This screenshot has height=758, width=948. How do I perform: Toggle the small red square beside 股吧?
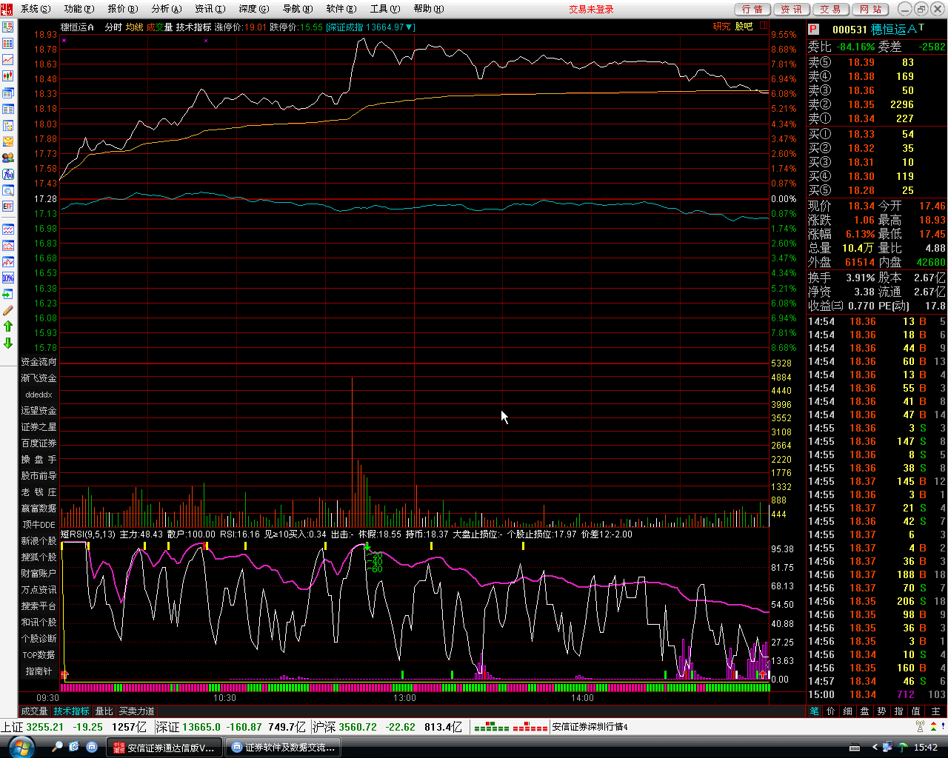click(764, 26)
